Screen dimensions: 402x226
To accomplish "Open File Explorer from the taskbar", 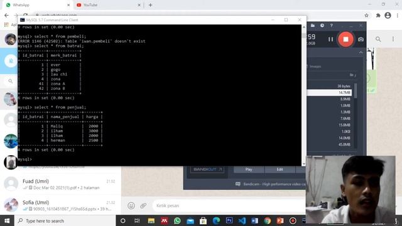I will 151,220.
